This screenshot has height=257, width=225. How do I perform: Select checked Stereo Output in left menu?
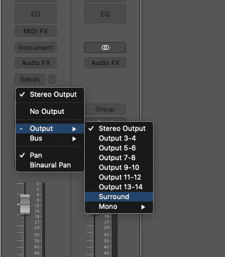click(50, 94)
